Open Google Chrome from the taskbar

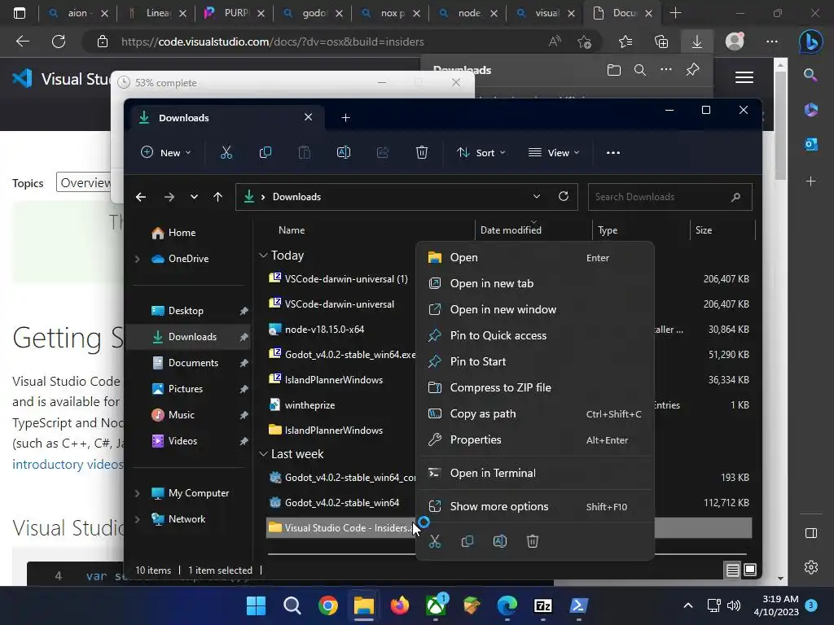click(328, 605)
